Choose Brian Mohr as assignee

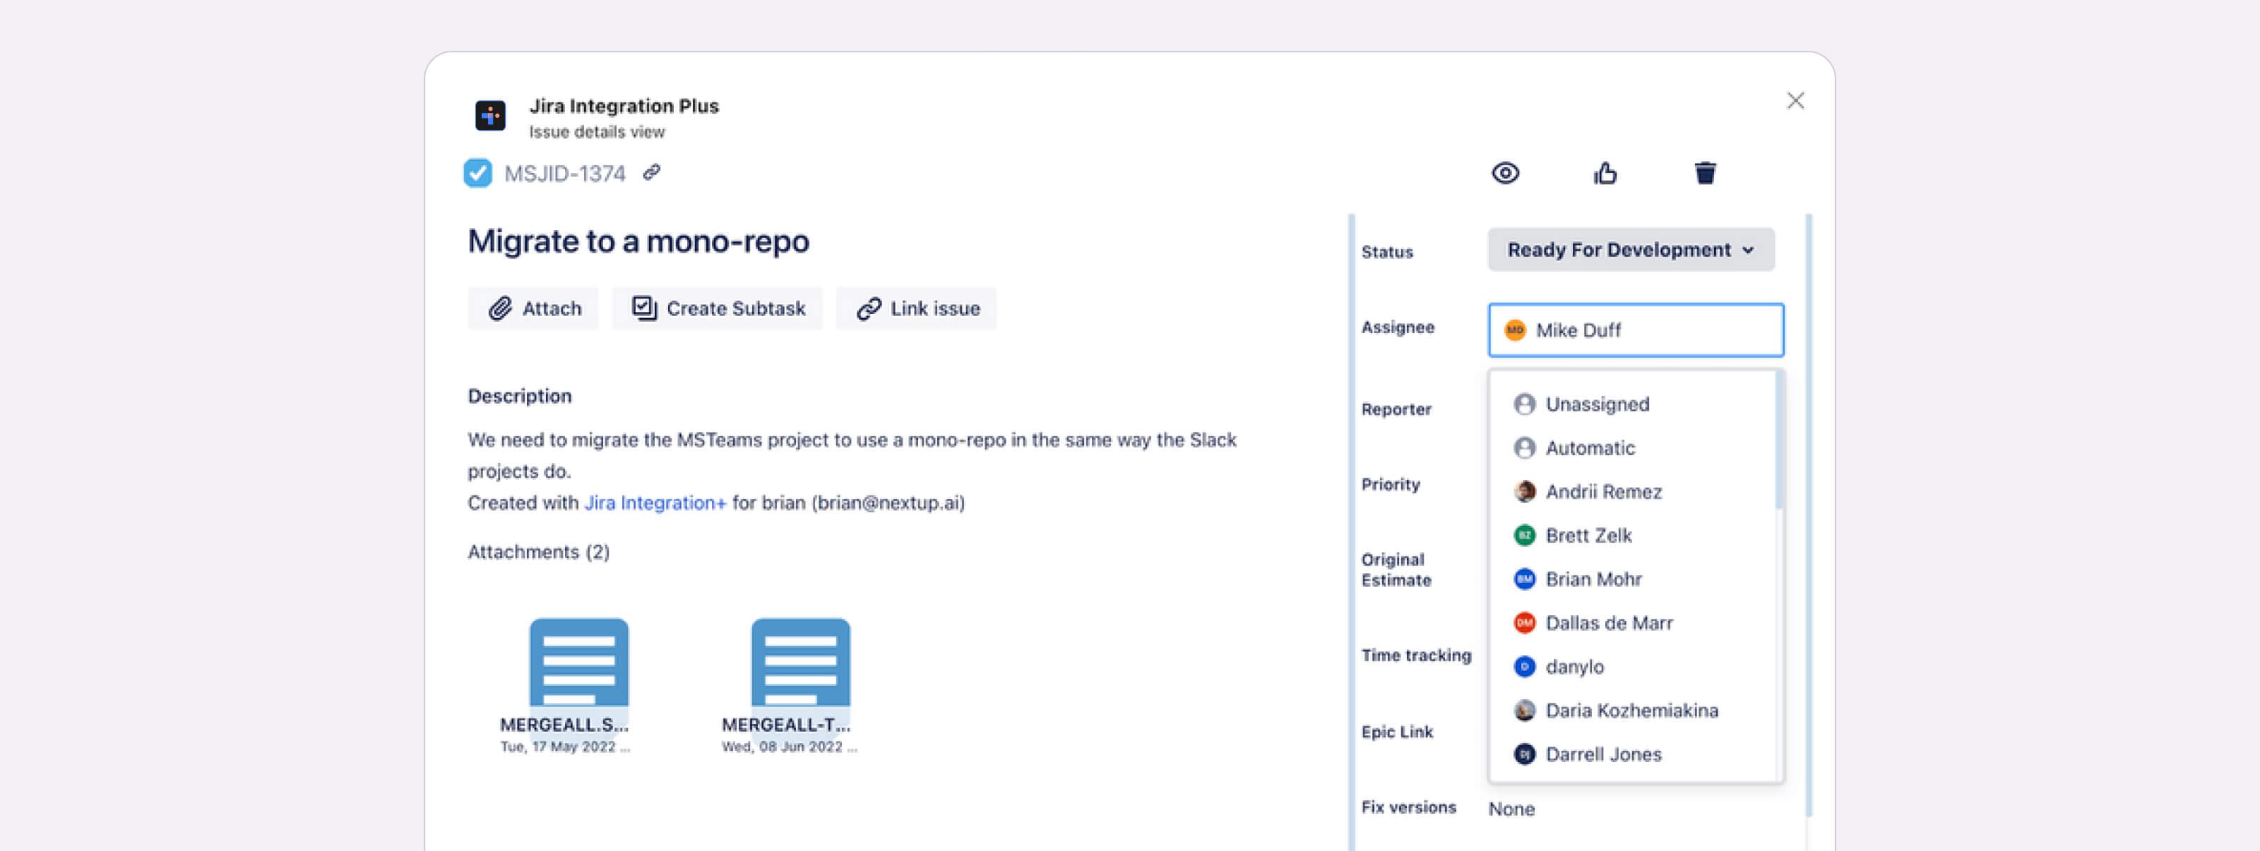point(1632,579)
